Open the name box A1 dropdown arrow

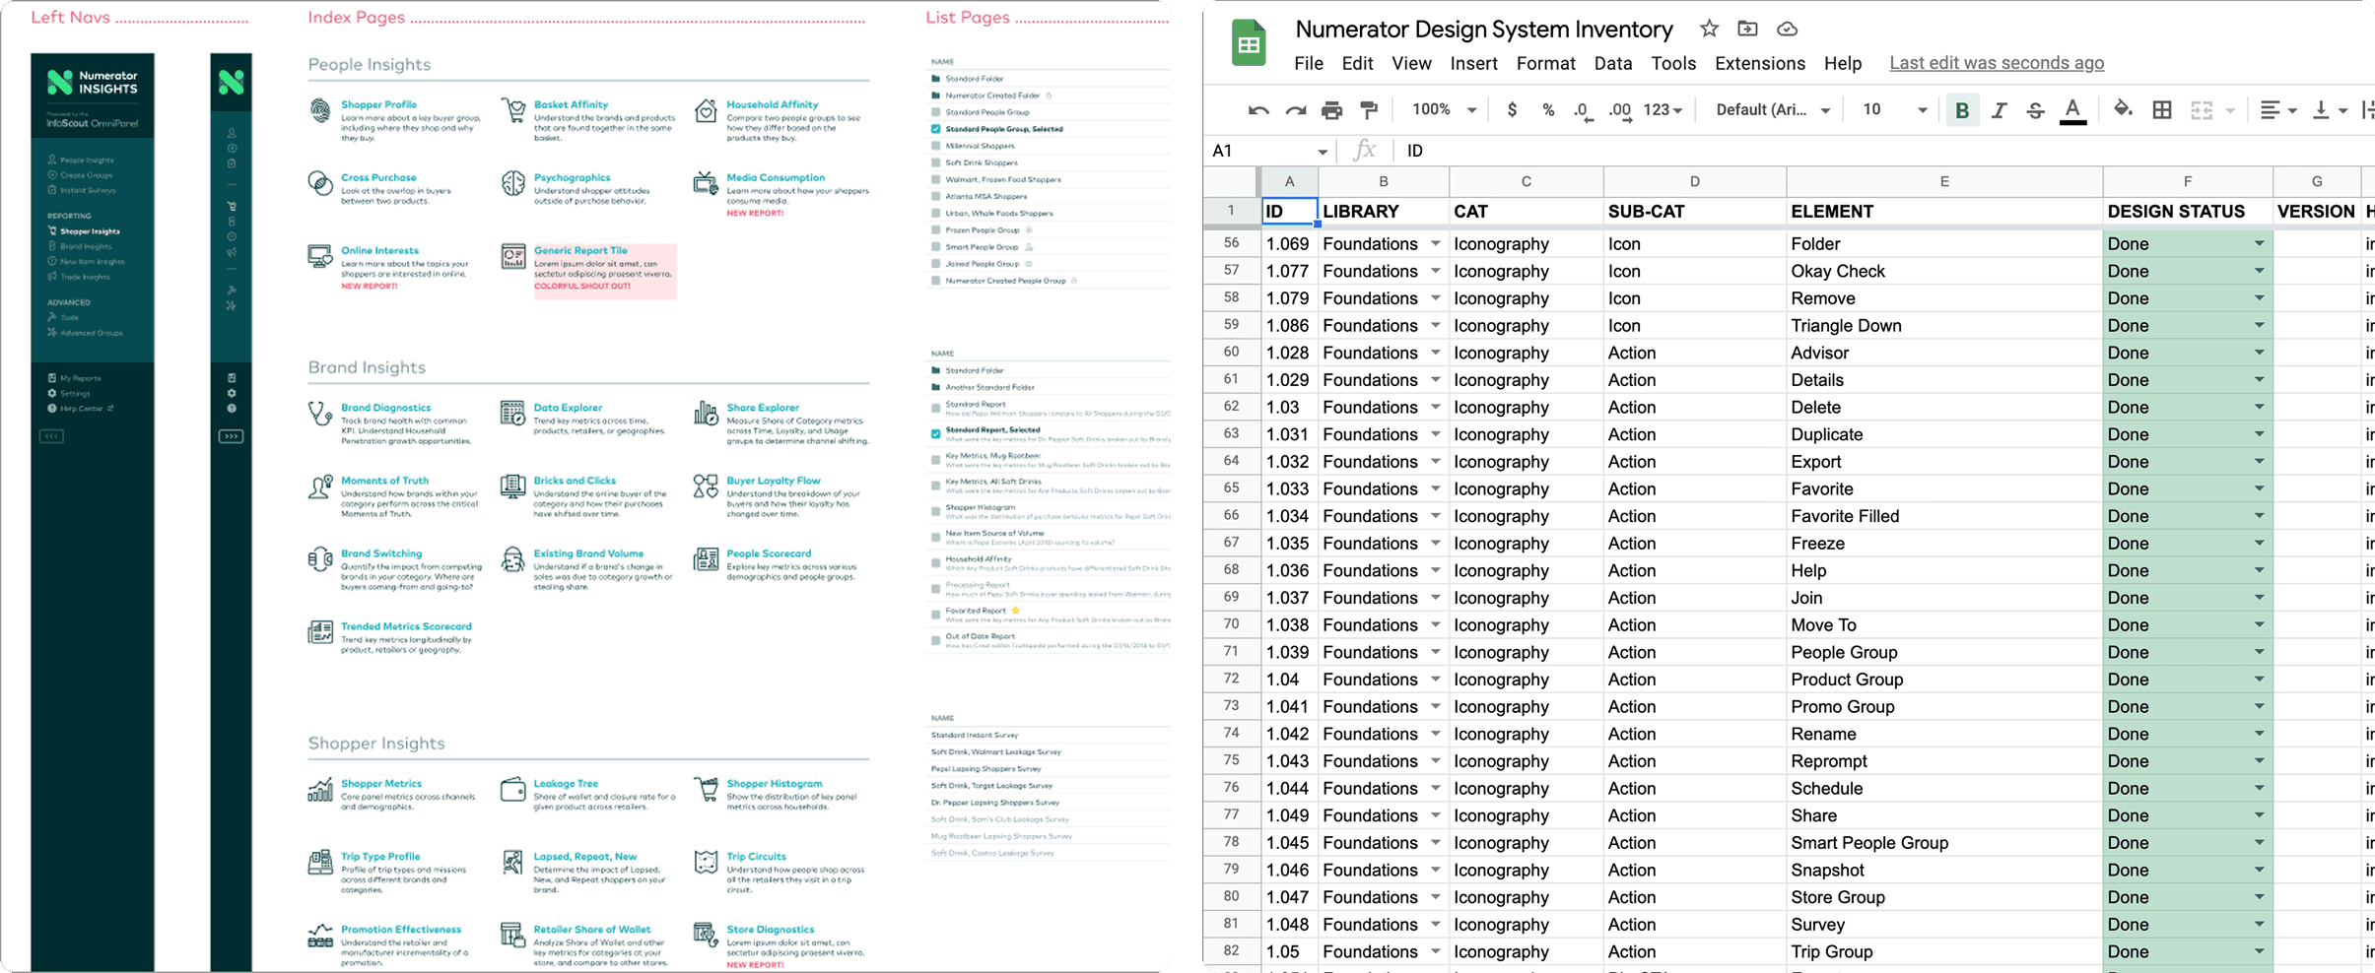pyautogui.click(x=1323, y=152)
